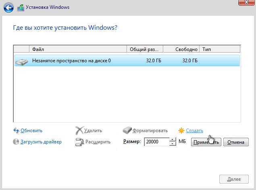Click the Тип column header
Viewport: 256px width, 190px height.
point(220,49)
